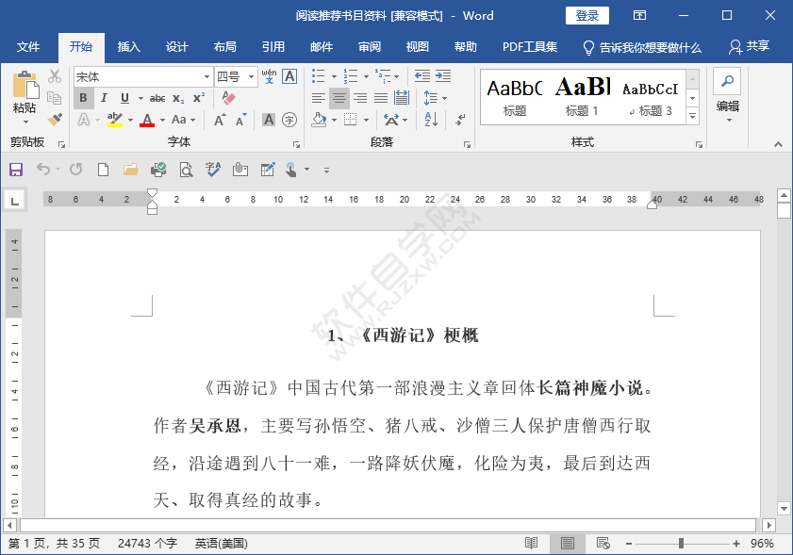This screenshot has height=555, width=793.
Task: Open change case Aa dropdown
Action: (183, 120)
